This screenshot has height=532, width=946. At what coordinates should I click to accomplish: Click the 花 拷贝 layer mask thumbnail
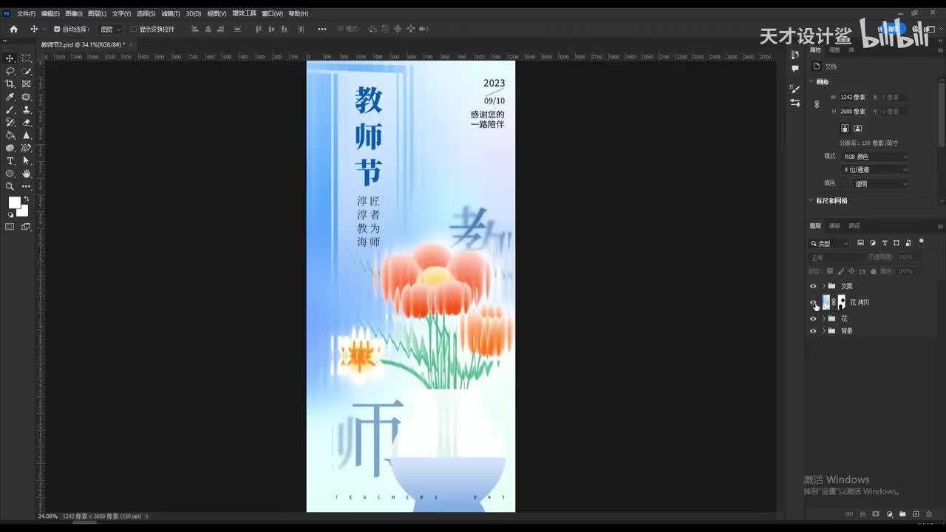[x=842, y=302]
